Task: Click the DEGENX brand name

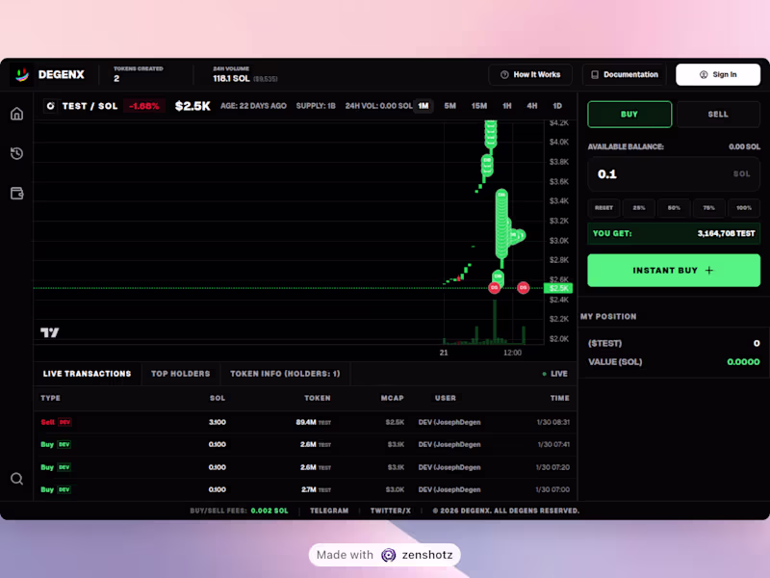Action: [62, 75]
